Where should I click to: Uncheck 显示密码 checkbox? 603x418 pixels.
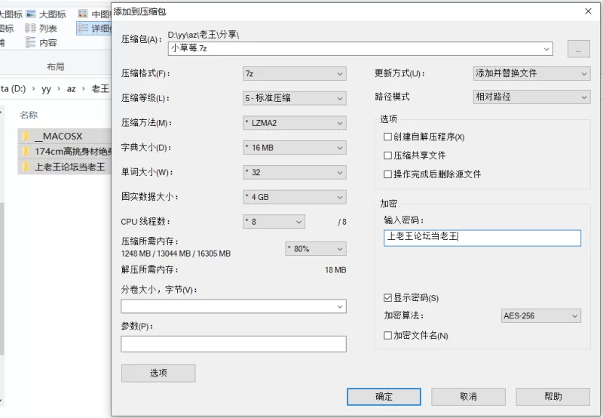click(387, 297)
